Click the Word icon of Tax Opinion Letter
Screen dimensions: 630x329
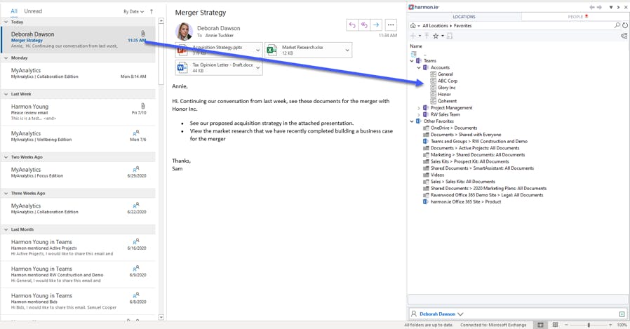click(x=182, y=67)
